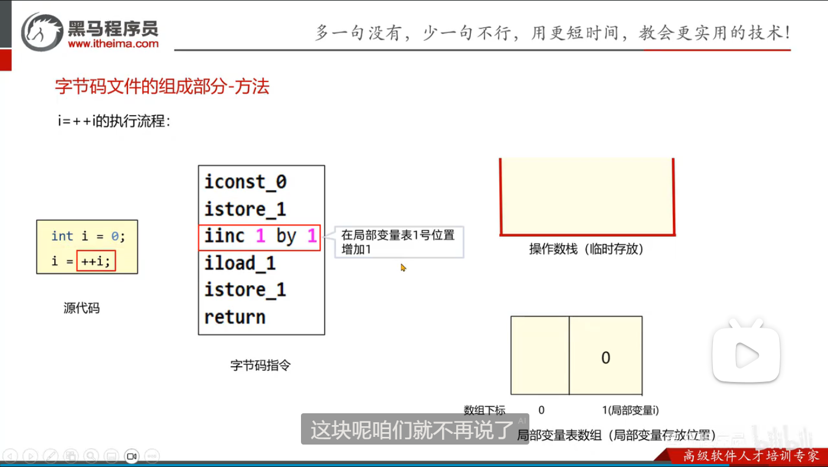Open the pen annotation tool
Screen dimensions: 828x467
pyautogui.click(x=51, y=456)
